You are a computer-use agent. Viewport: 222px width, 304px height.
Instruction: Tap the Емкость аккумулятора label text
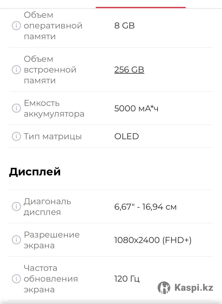(54, 108)
